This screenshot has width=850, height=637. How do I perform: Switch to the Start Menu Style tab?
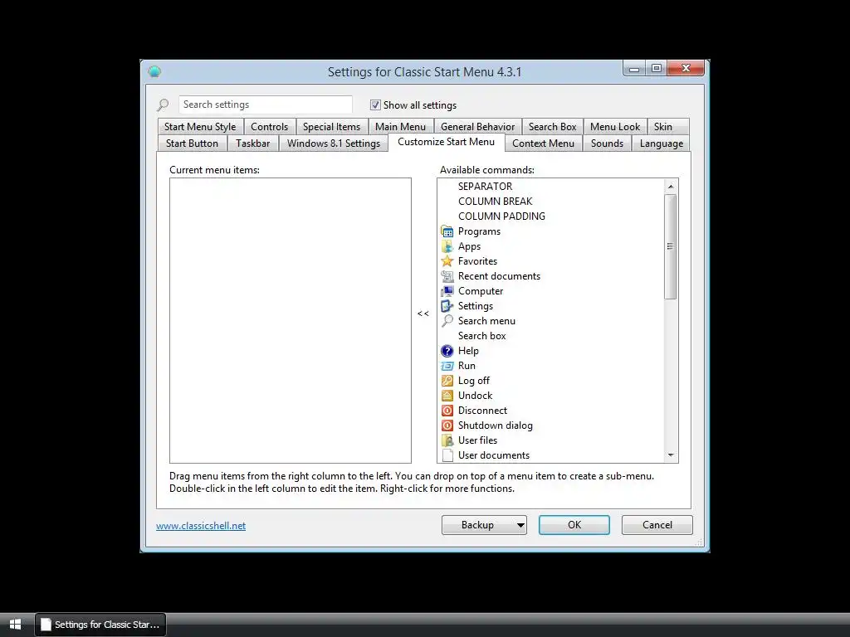point(200,127)
